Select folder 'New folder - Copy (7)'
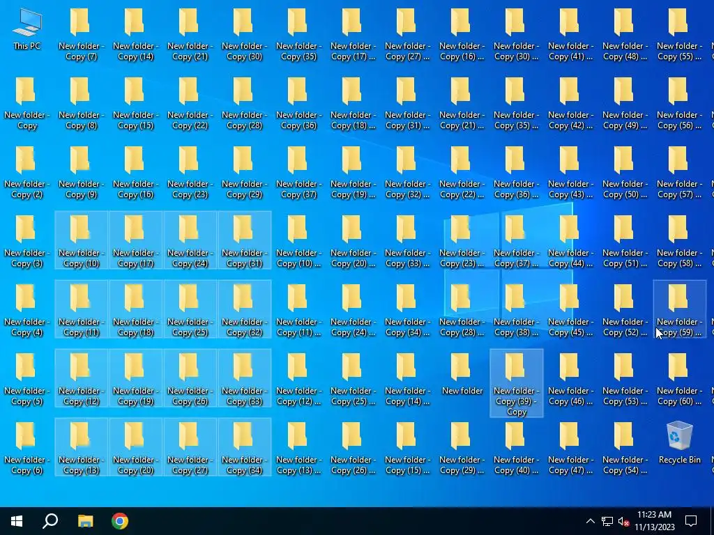 81,35
